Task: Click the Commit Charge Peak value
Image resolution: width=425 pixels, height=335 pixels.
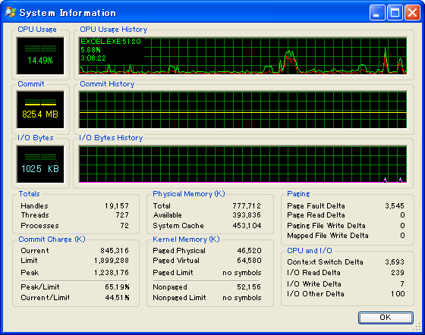Action: click(112, 273)
